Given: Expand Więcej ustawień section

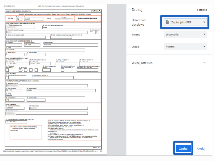Looking at the screenshot, I should click(x=169, y=63).
